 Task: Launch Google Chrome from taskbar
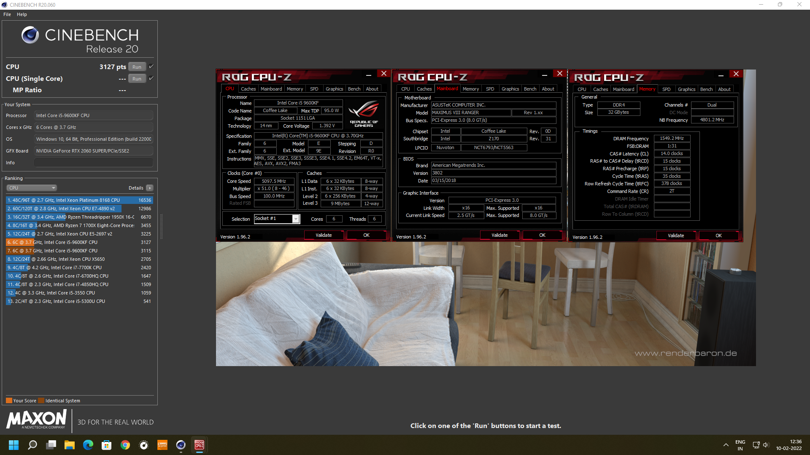(125, 445)
